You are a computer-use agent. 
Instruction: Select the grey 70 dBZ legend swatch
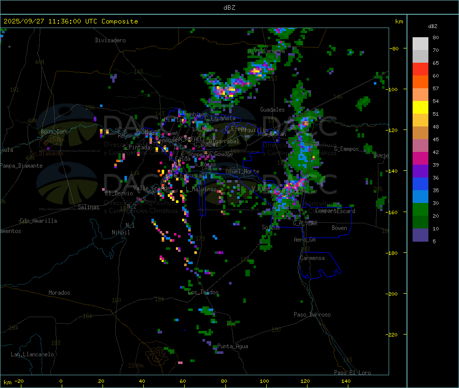[420, 57]
